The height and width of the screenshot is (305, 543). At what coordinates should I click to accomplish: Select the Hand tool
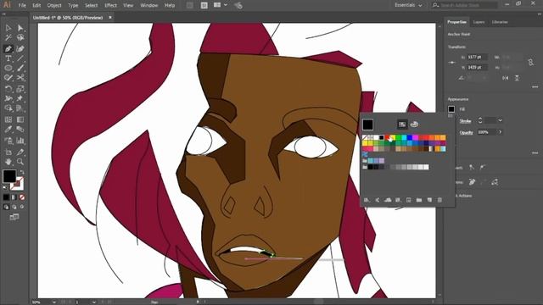point(8,162)
